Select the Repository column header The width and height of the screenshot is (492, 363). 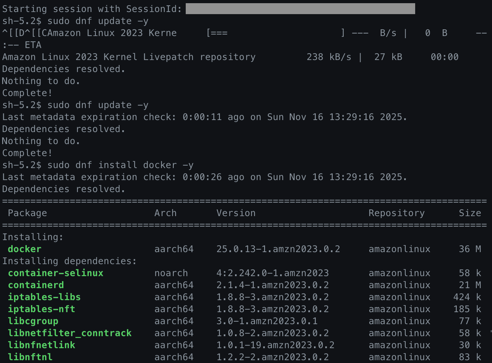(x=396, y=213)
